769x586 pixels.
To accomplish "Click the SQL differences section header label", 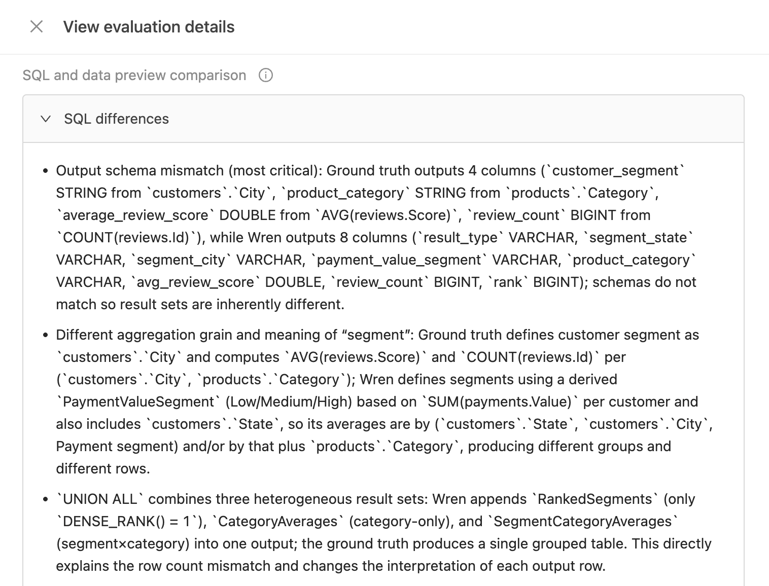I will pos(116,119).
